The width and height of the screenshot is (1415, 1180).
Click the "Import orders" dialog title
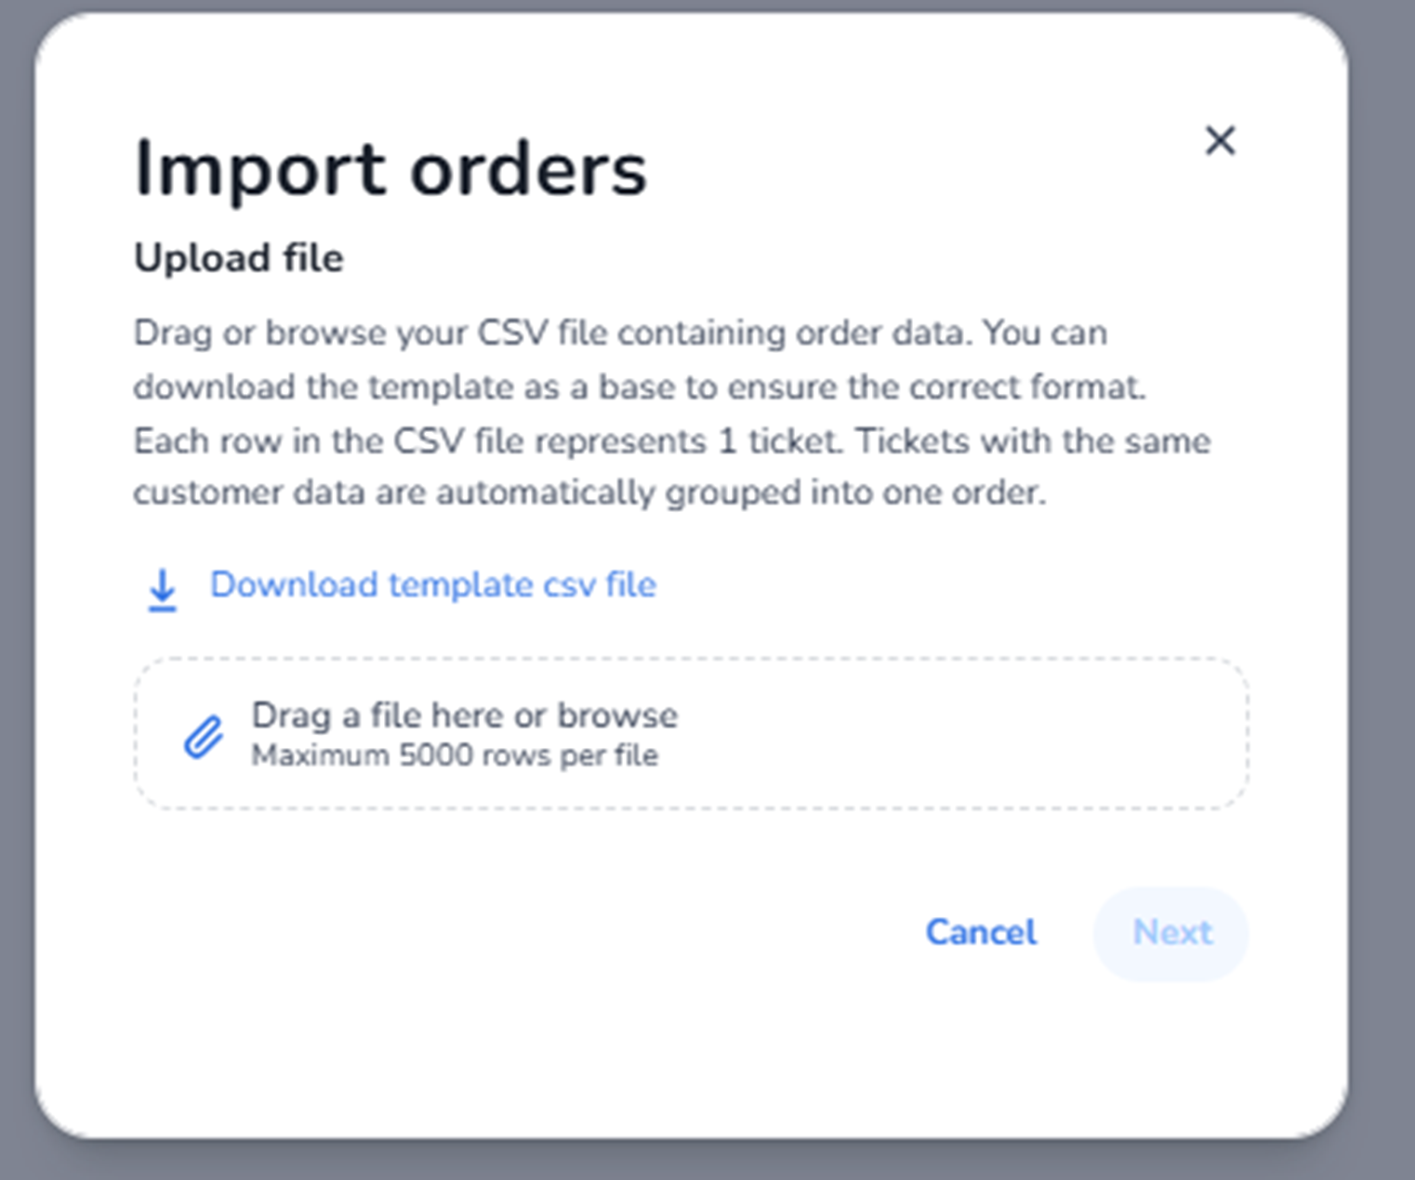coord(390,170)
